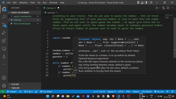Change end of line sequence CRLF
The image size is (176, 99).
pyautogui.click(x=128, y=92)
